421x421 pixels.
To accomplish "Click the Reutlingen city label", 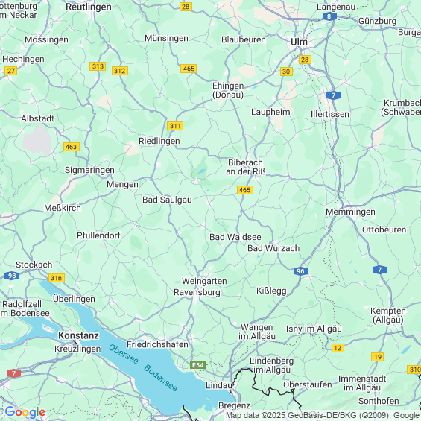I will coord(89,7).
